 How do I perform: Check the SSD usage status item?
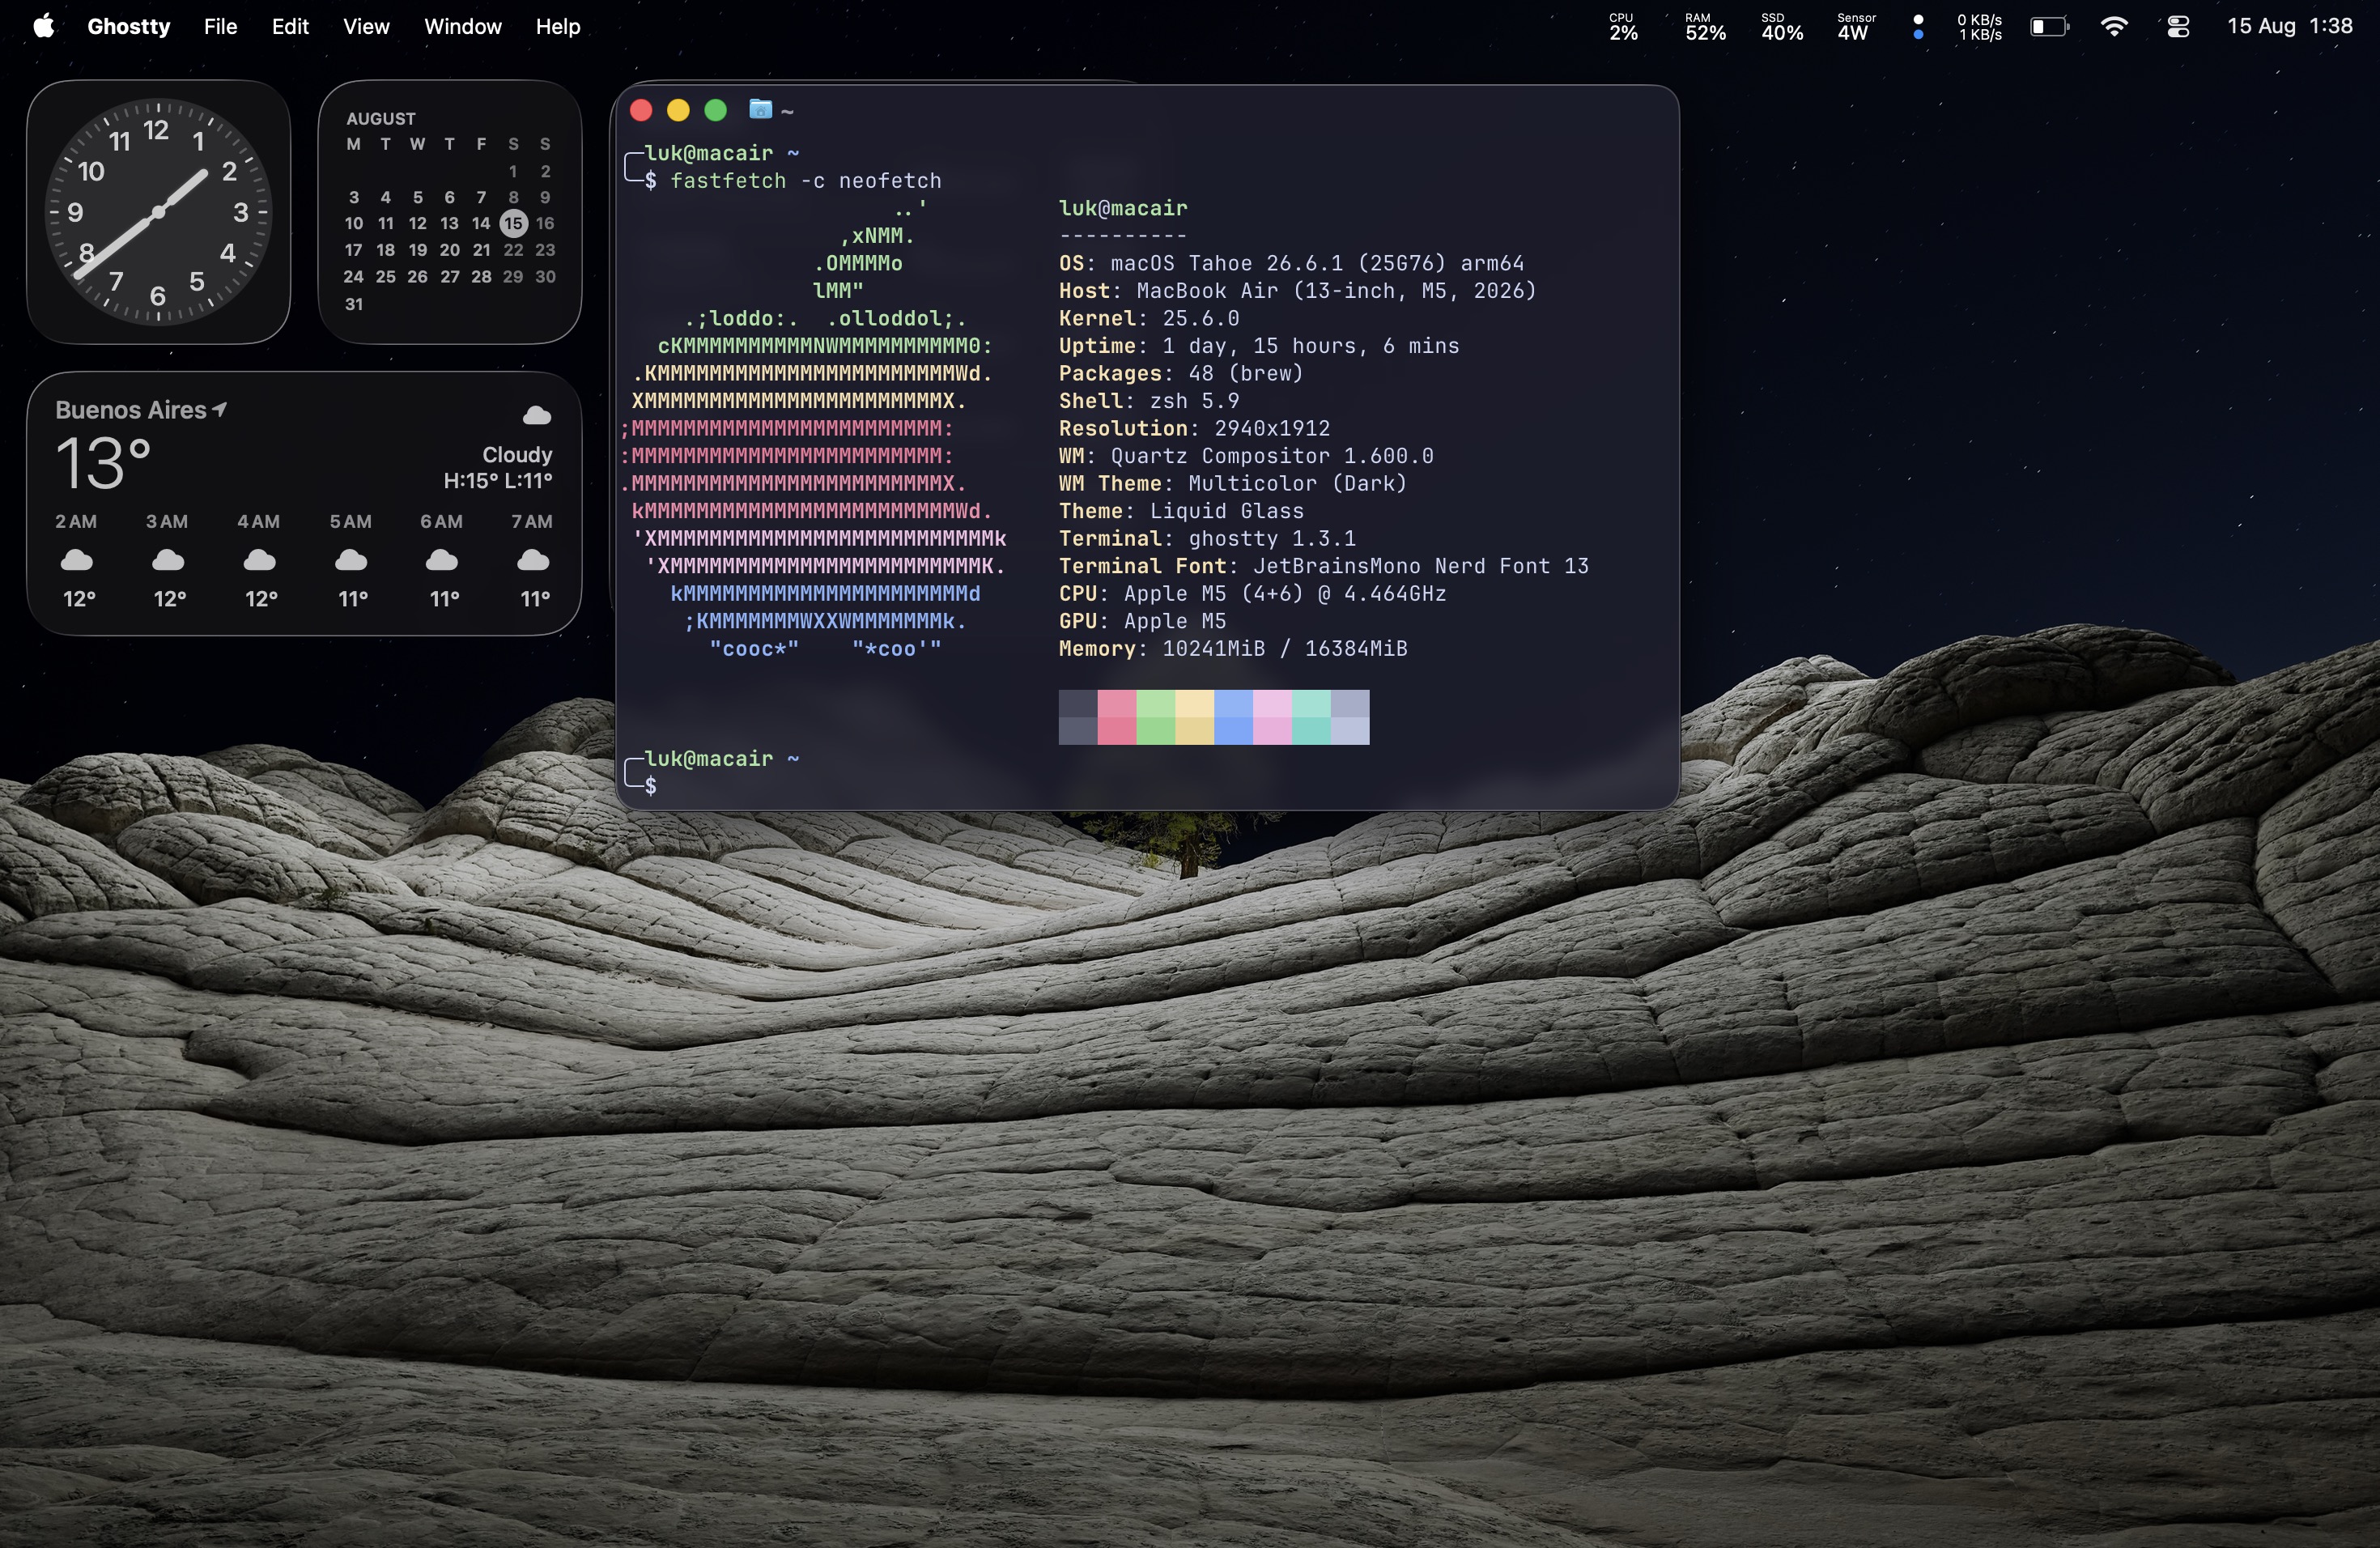click(x=1782, y=27)
